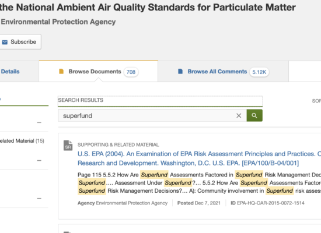The height and width of the screenshot is (233, 321).
Task: Click the Subscribe envelope icon
Action: 5,42
